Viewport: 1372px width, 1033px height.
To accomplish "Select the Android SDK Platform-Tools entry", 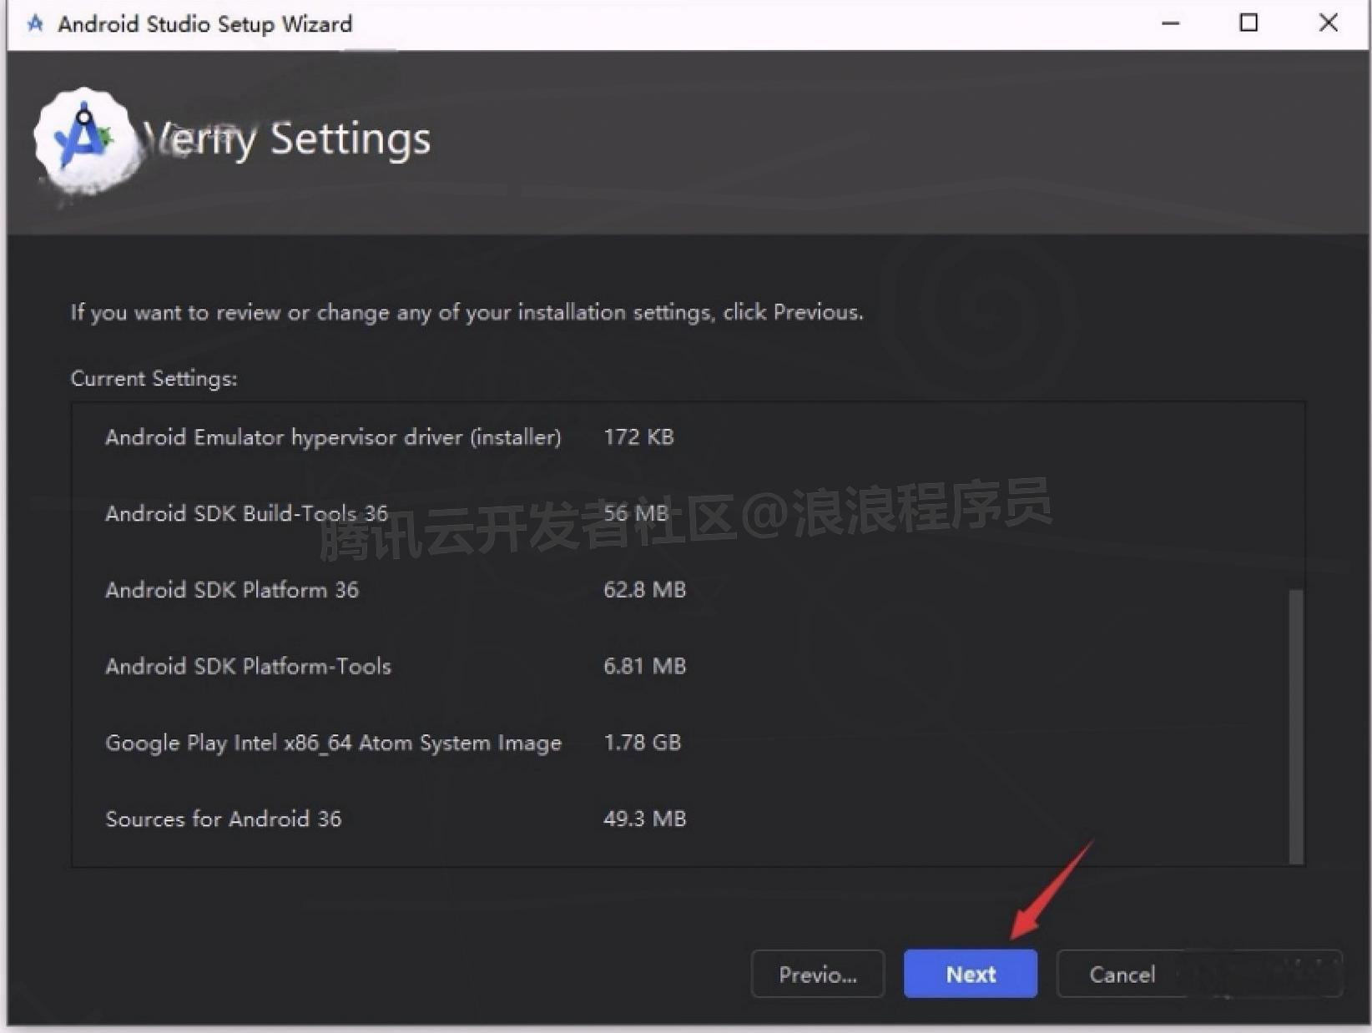I will tap(247, 666).
